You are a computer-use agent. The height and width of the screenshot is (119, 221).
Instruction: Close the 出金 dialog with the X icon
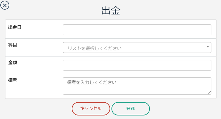pyautogui.click(x=5, y=5)
